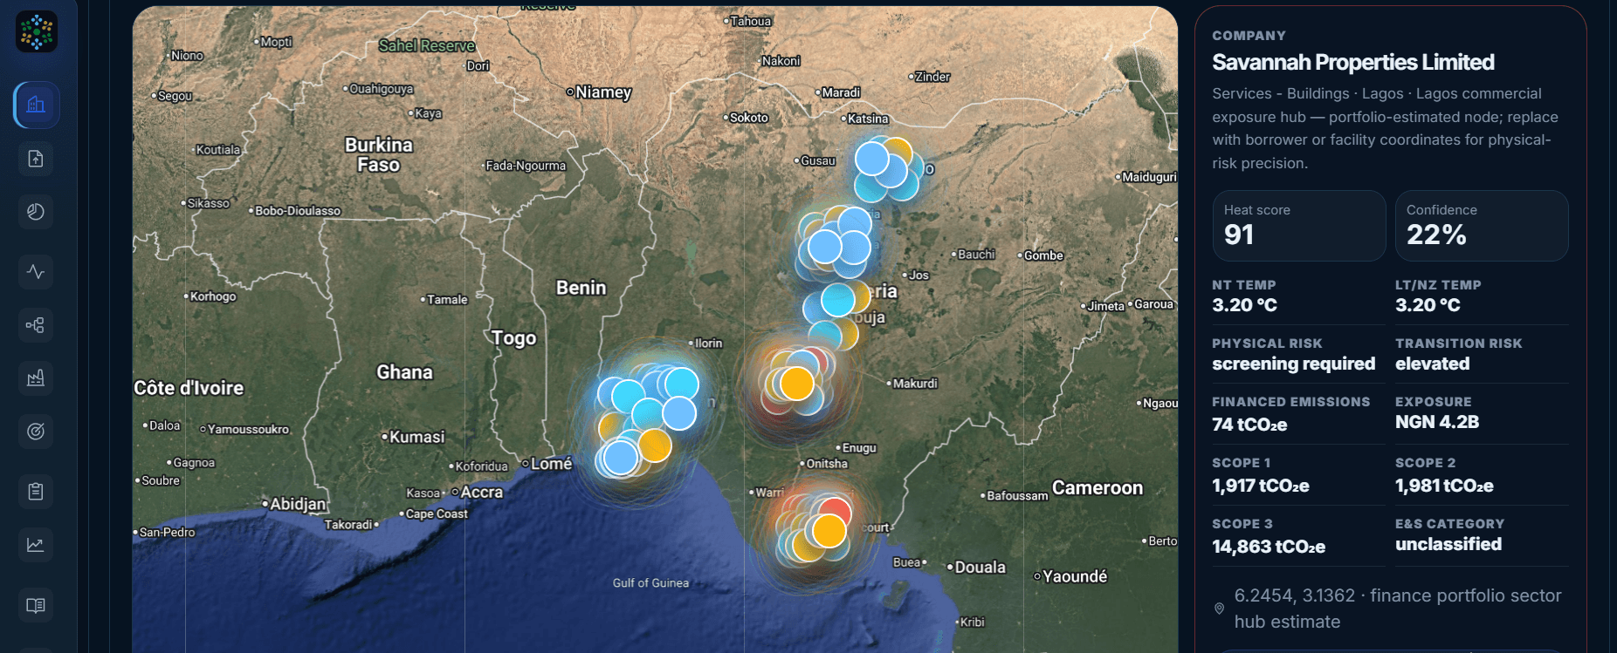Open the clipboard reports sidebar icon
Viewport: 1617px width, 653px height.
36,492
